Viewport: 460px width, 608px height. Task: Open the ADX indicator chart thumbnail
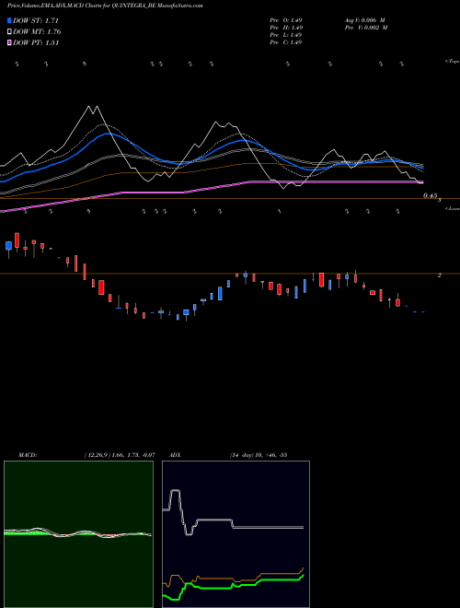[236, 534]
